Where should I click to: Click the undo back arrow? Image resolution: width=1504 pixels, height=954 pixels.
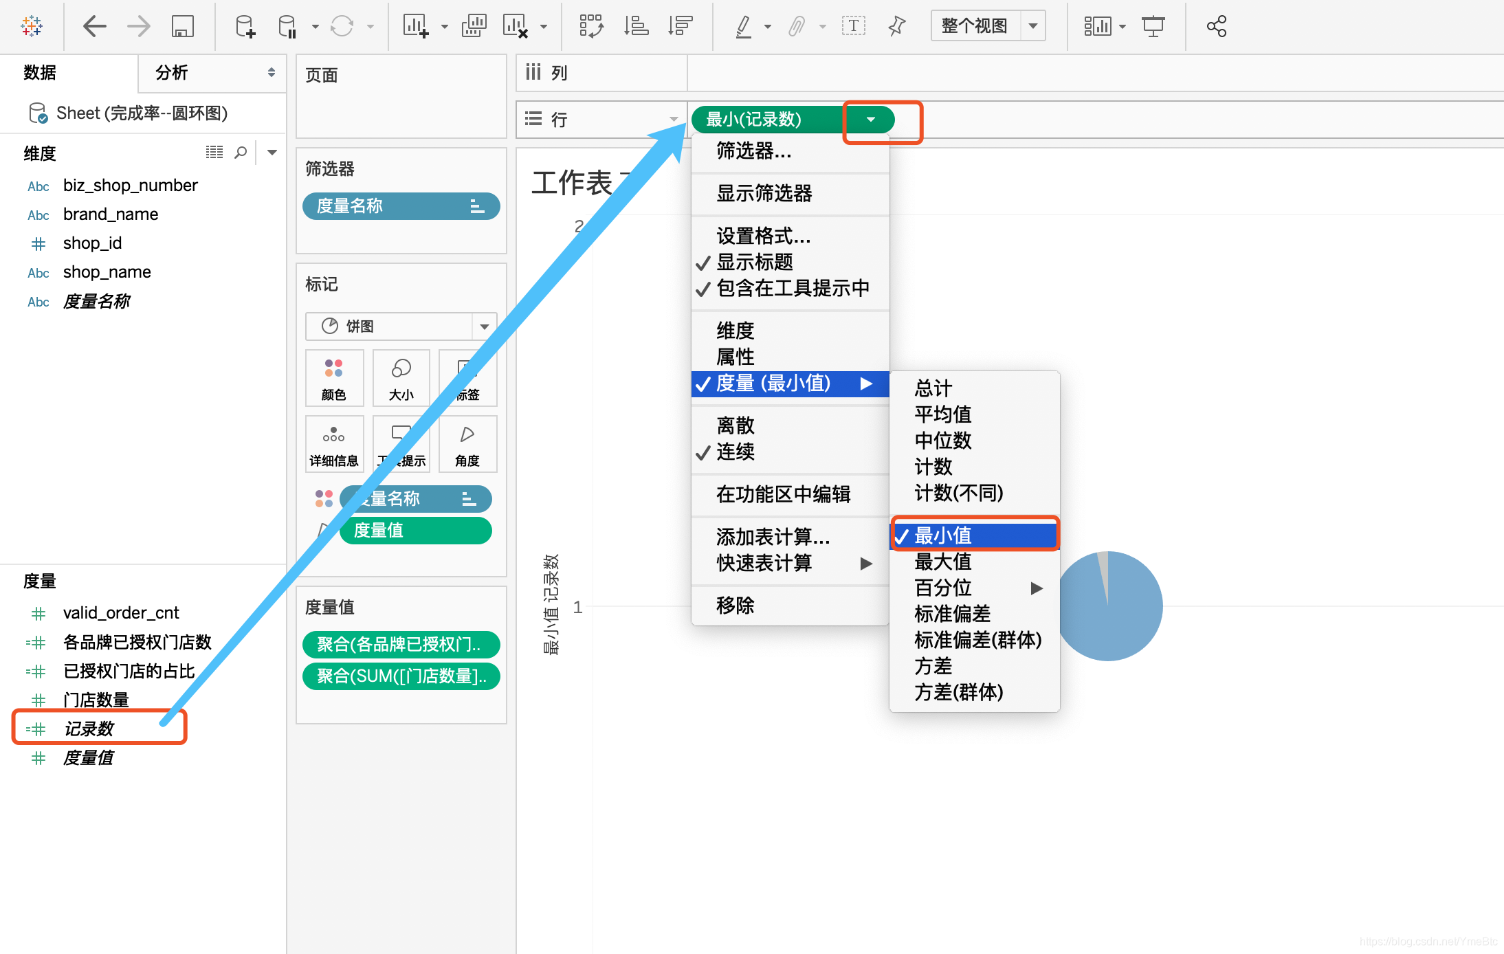click(94, 26)
